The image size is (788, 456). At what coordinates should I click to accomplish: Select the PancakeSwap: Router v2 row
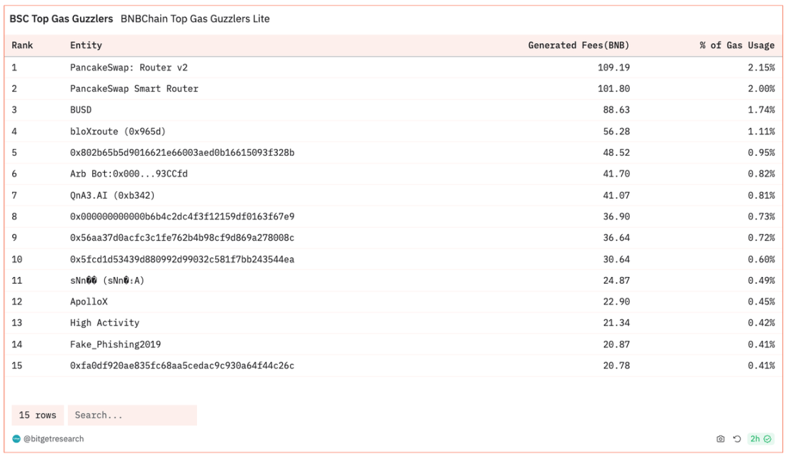129,68
